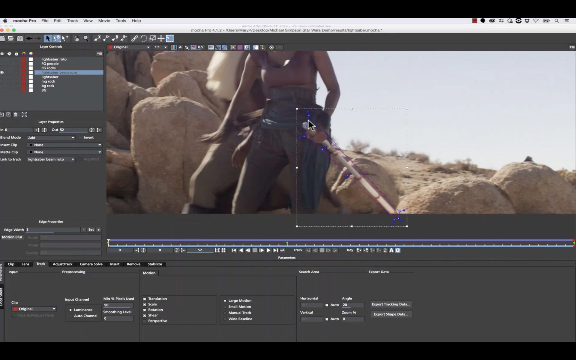Viewport: 576px width, 360px height.
Task: Click the Add spline point tool
Action: coord(65,38)
